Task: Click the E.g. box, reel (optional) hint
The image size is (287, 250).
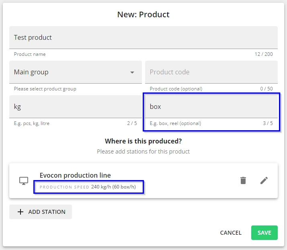Action: (x=175, y=123)
